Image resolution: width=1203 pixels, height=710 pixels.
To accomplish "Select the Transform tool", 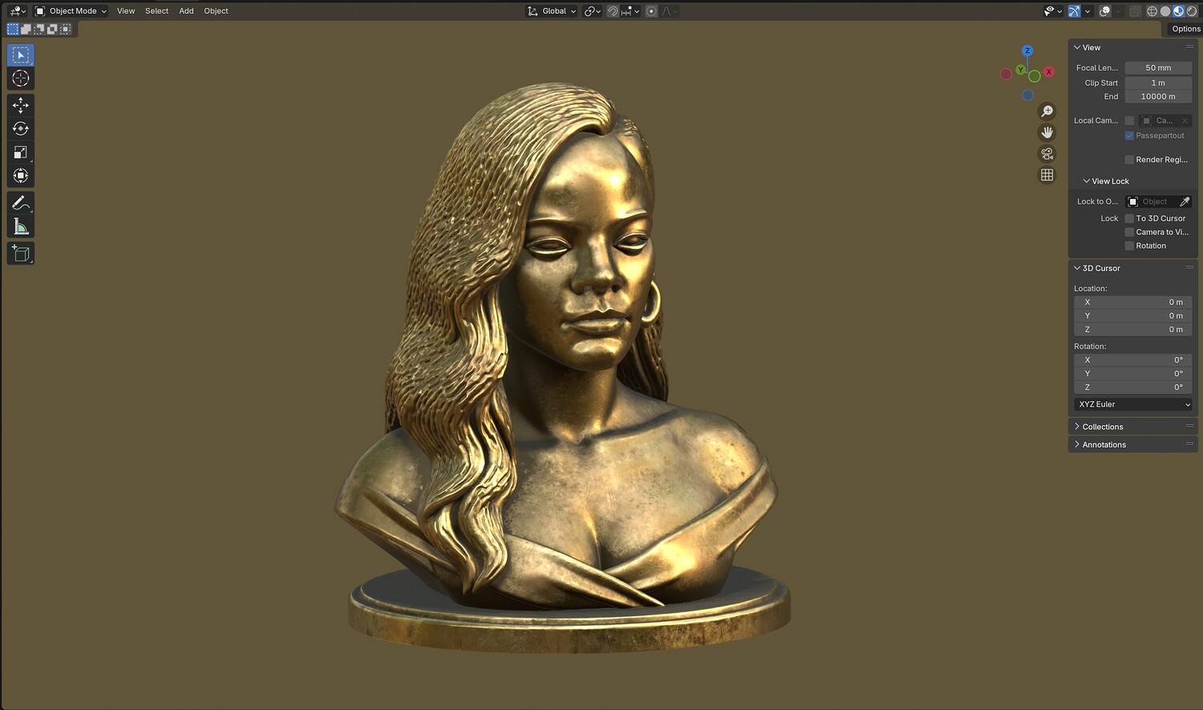I will 21,176.
